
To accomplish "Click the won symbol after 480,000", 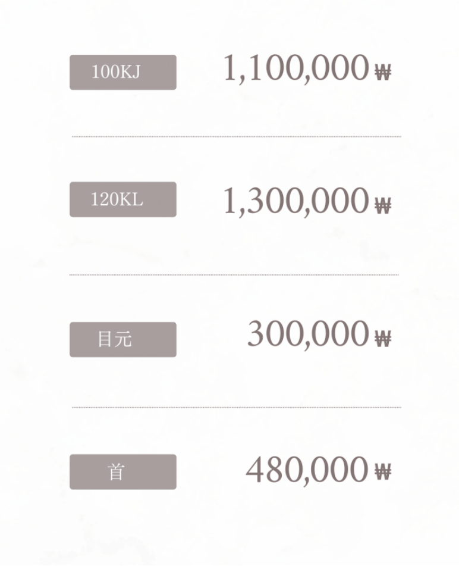I will click(383, 472).
